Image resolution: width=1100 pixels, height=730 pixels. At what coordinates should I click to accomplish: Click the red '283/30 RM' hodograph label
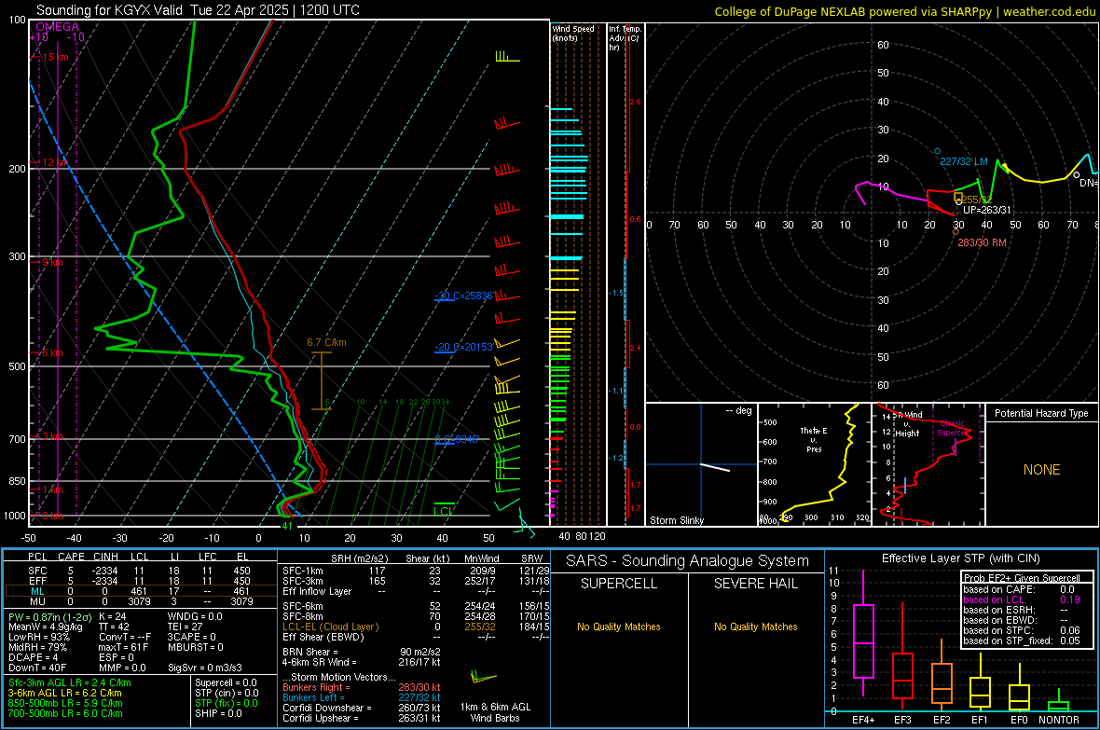coord(982,242)
